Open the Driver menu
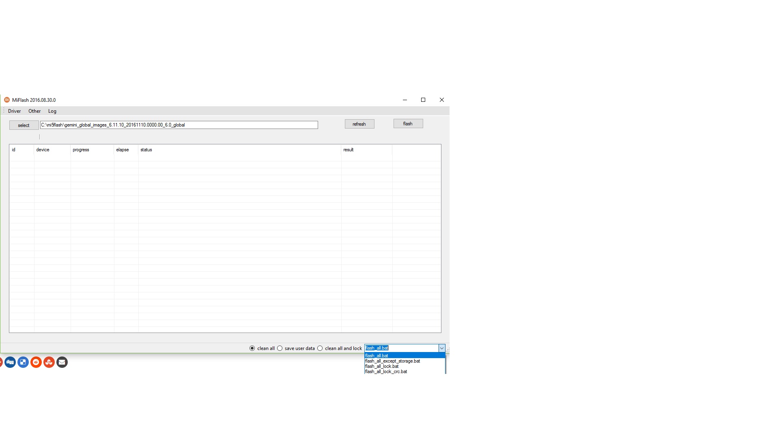 [x=14, y=111]
